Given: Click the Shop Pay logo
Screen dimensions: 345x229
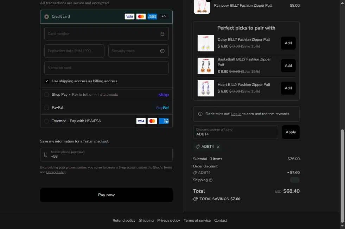Looking at the screenshot, I should point(164,95).
